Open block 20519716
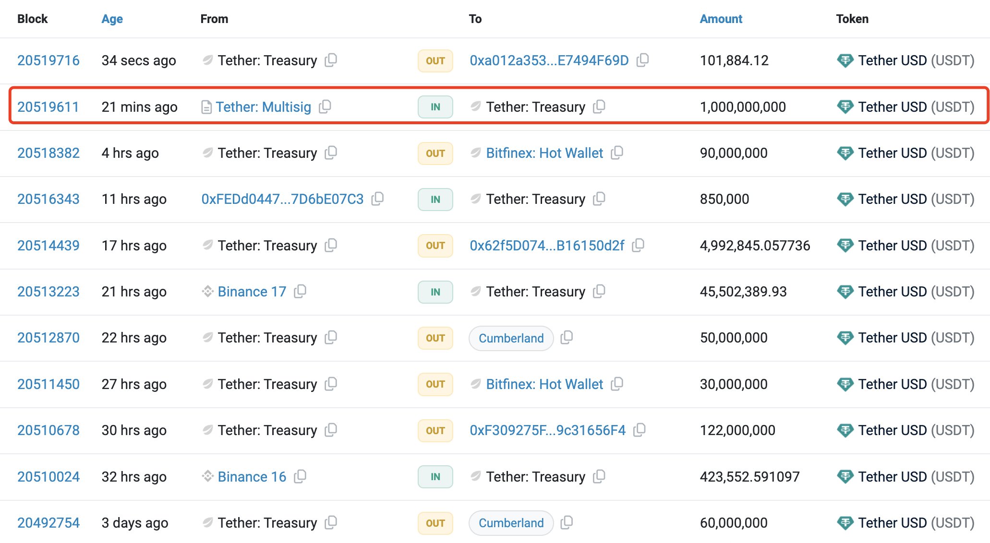 pos(48,60)
